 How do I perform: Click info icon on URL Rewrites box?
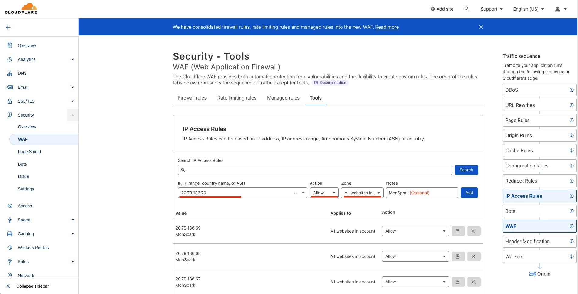pyautogui.click(x=572, y=105)
